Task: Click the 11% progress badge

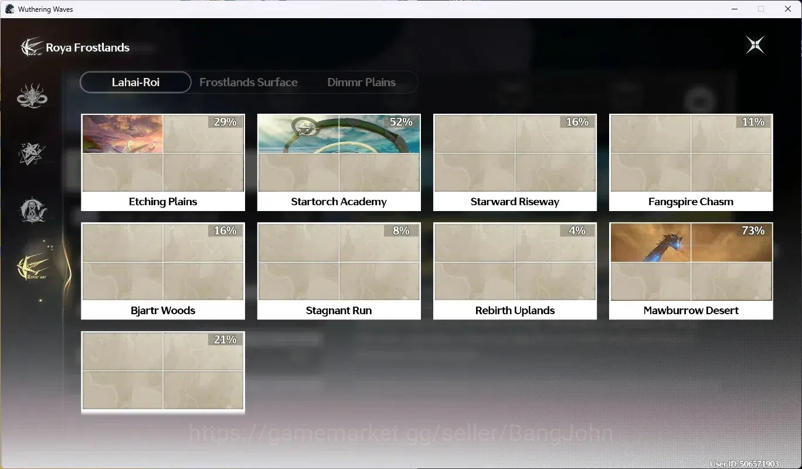Action: [x=753, y=122]
